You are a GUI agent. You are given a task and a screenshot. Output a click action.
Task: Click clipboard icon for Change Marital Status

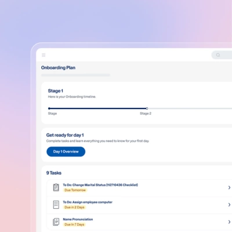coord(56,187)
